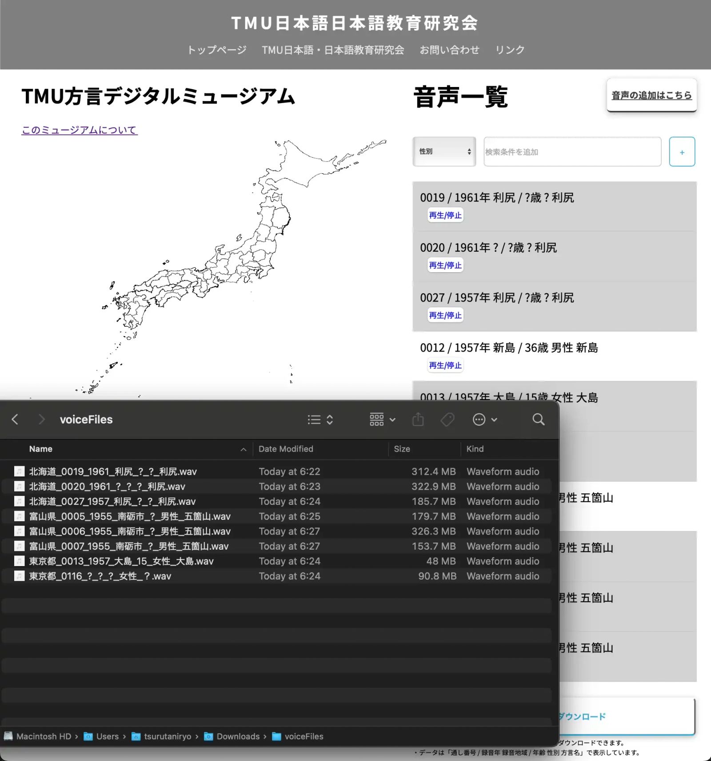Click the plus button to add condition
The image size is (711, 761).
coord(682,152)
